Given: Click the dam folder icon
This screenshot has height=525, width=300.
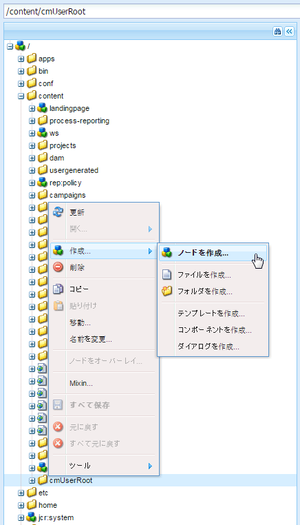Looking at the screenshot, I should [43, 158].
